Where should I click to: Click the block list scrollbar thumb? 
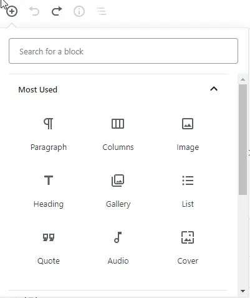pyautogui.click(x=243, y=139)
